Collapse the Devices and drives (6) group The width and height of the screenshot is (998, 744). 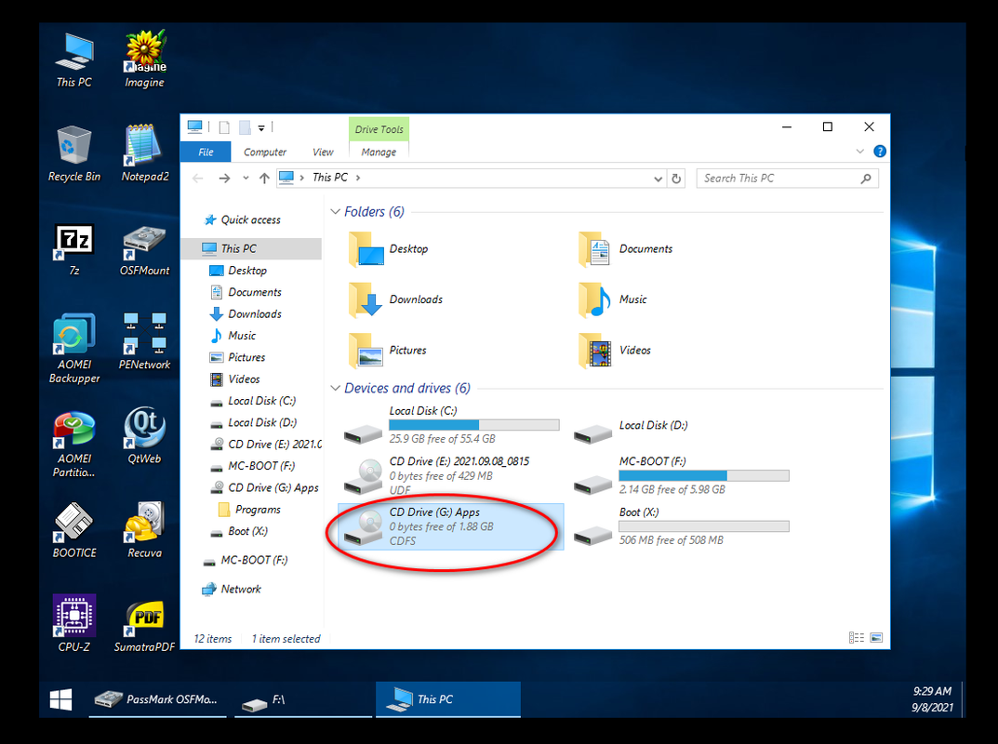pos(336,388)
